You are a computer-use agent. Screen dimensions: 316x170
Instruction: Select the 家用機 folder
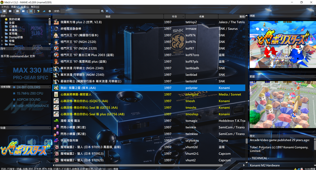[x=11, y=34]
